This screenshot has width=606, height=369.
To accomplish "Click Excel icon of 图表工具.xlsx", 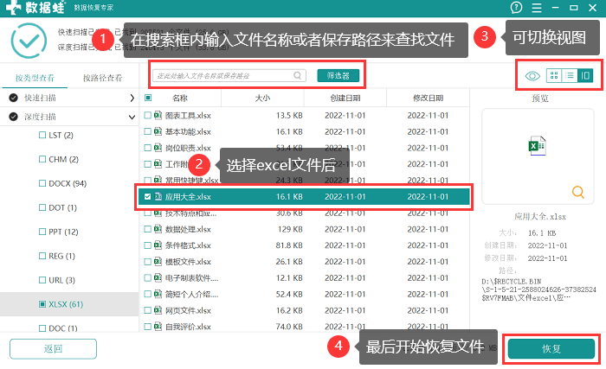I will [x=158, y=115].
